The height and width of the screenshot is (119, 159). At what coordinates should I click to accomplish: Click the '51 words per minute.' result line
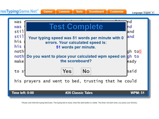76,47
